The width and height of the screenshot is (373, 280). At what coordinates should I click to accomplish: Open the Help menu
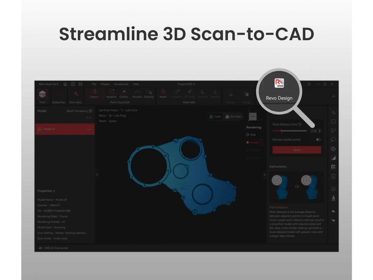coord(136,84)
